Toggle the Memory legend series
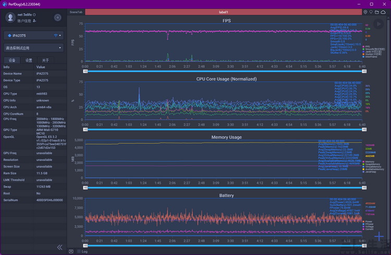The image size is (391, 255). [x=368, y=162]
